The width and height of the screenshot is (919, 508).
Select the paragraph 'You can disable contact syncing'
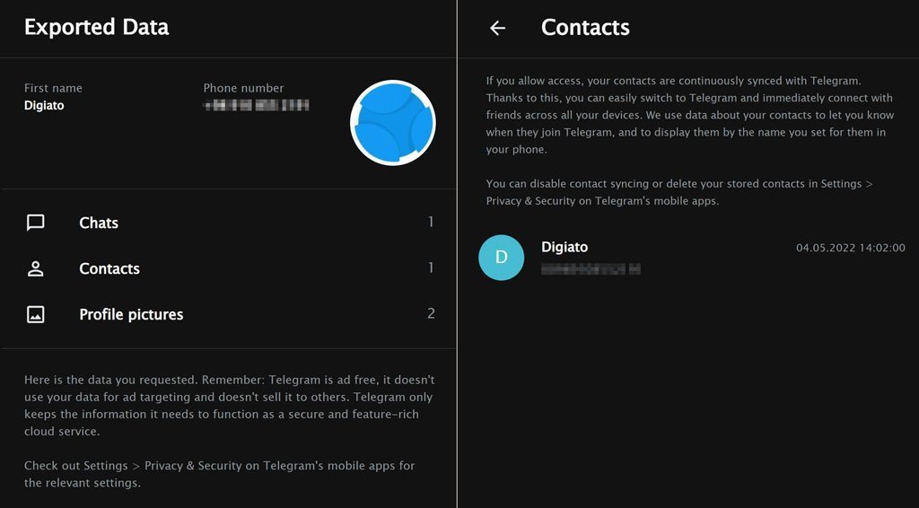pyautogui.click(x=679, y=192)
